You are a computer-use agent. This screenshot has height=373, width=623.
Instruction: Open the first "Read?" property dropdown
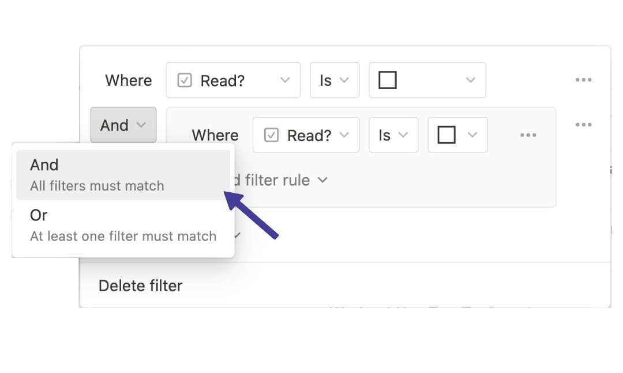233,80
